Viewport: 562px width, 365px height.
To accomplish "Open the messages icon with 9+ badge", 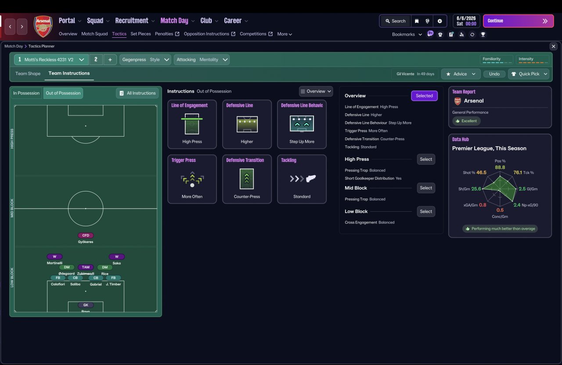I will (x=430, y=34).
